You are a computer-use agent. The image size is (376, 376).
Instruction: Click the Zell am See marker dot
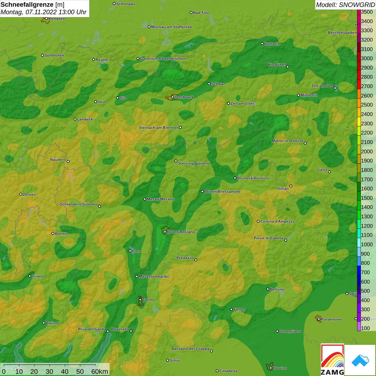click(x=335, y=88)
